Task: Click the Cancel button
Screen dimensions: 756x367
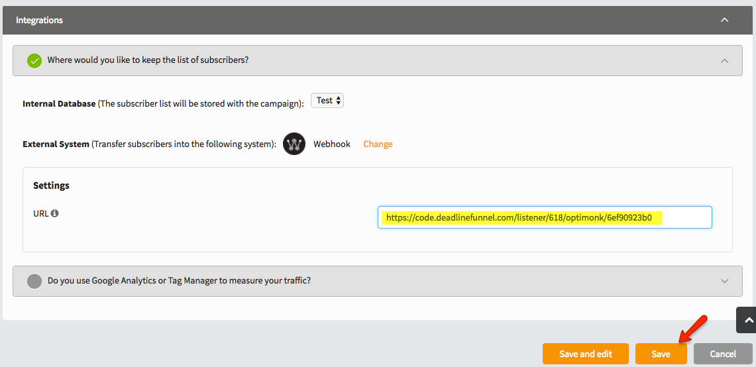Action: tap(723, 354)
